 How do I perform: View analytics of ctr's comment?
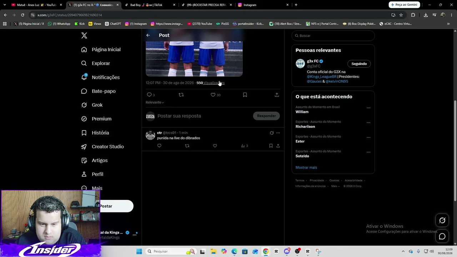[244, 146]
